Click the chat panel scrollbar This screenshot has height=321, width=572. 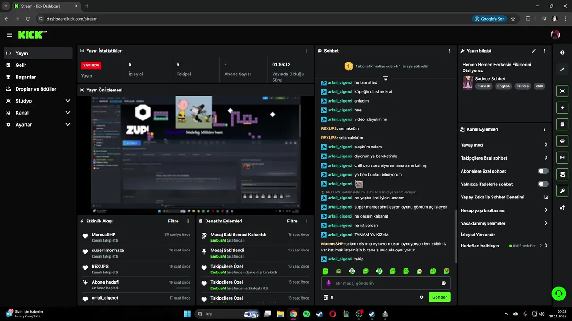(456, 236)
